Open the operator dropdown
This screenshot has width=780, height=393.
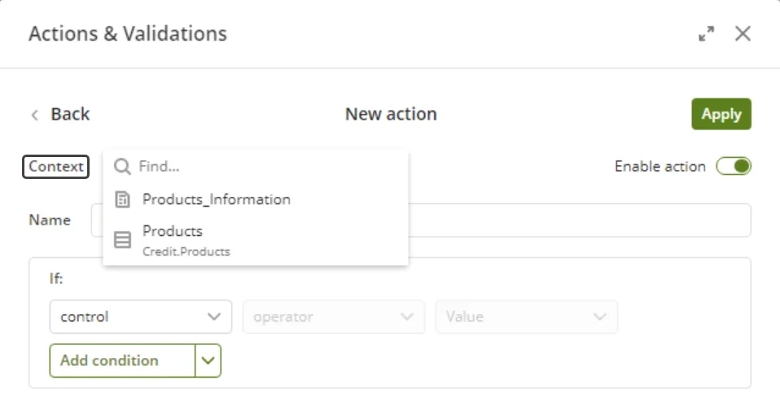point(333,317)
